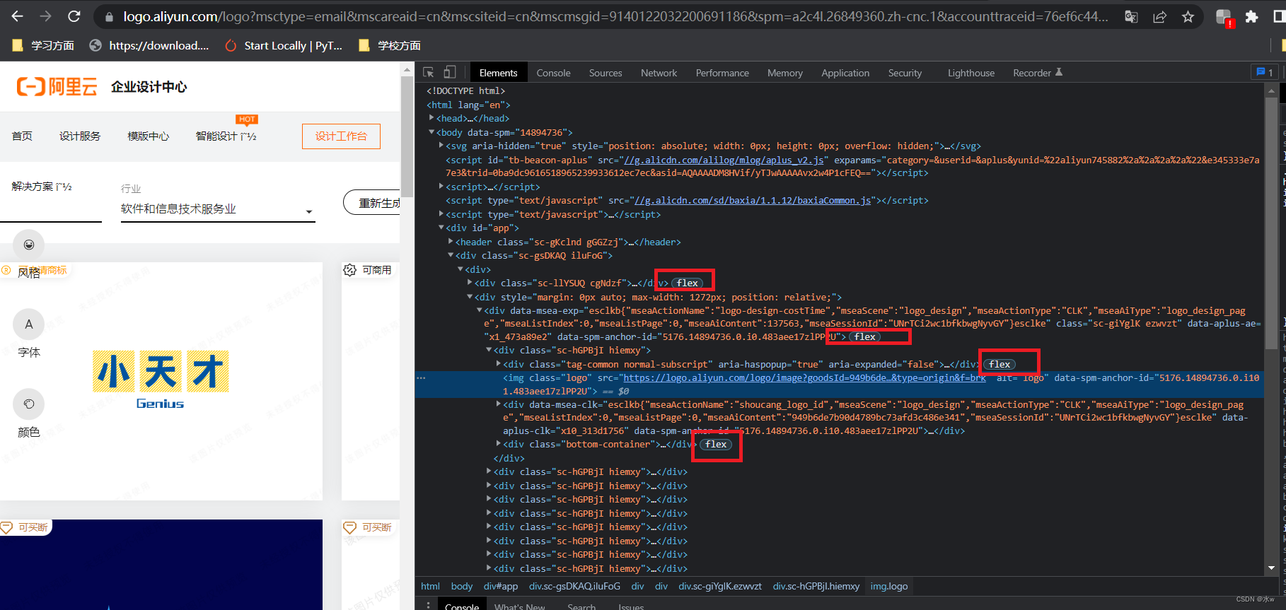Open the Sources tab

pyautogui.click(x=606, y=73)
